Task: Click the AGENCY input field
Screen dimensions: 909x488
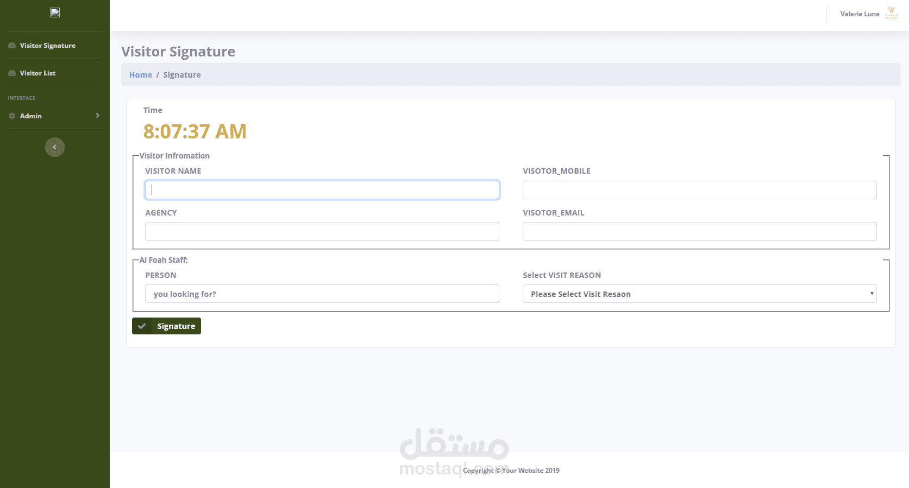Action: [322, 231]
